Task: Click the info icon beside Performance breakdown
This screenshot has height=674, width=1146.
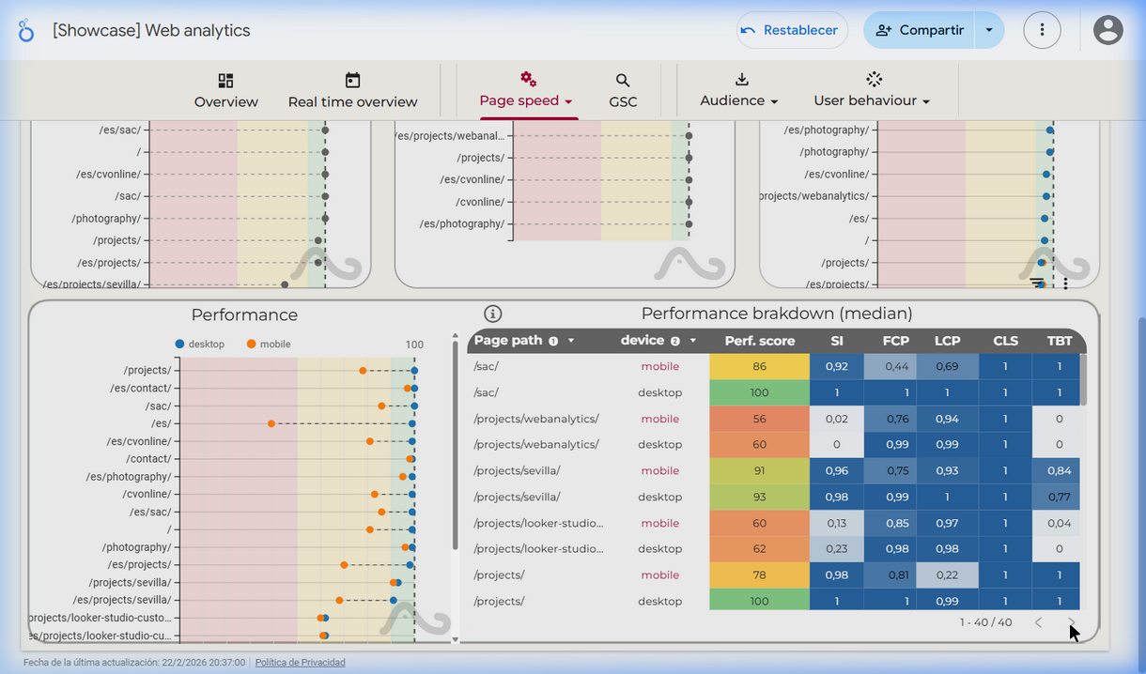Action: point(492,314)
